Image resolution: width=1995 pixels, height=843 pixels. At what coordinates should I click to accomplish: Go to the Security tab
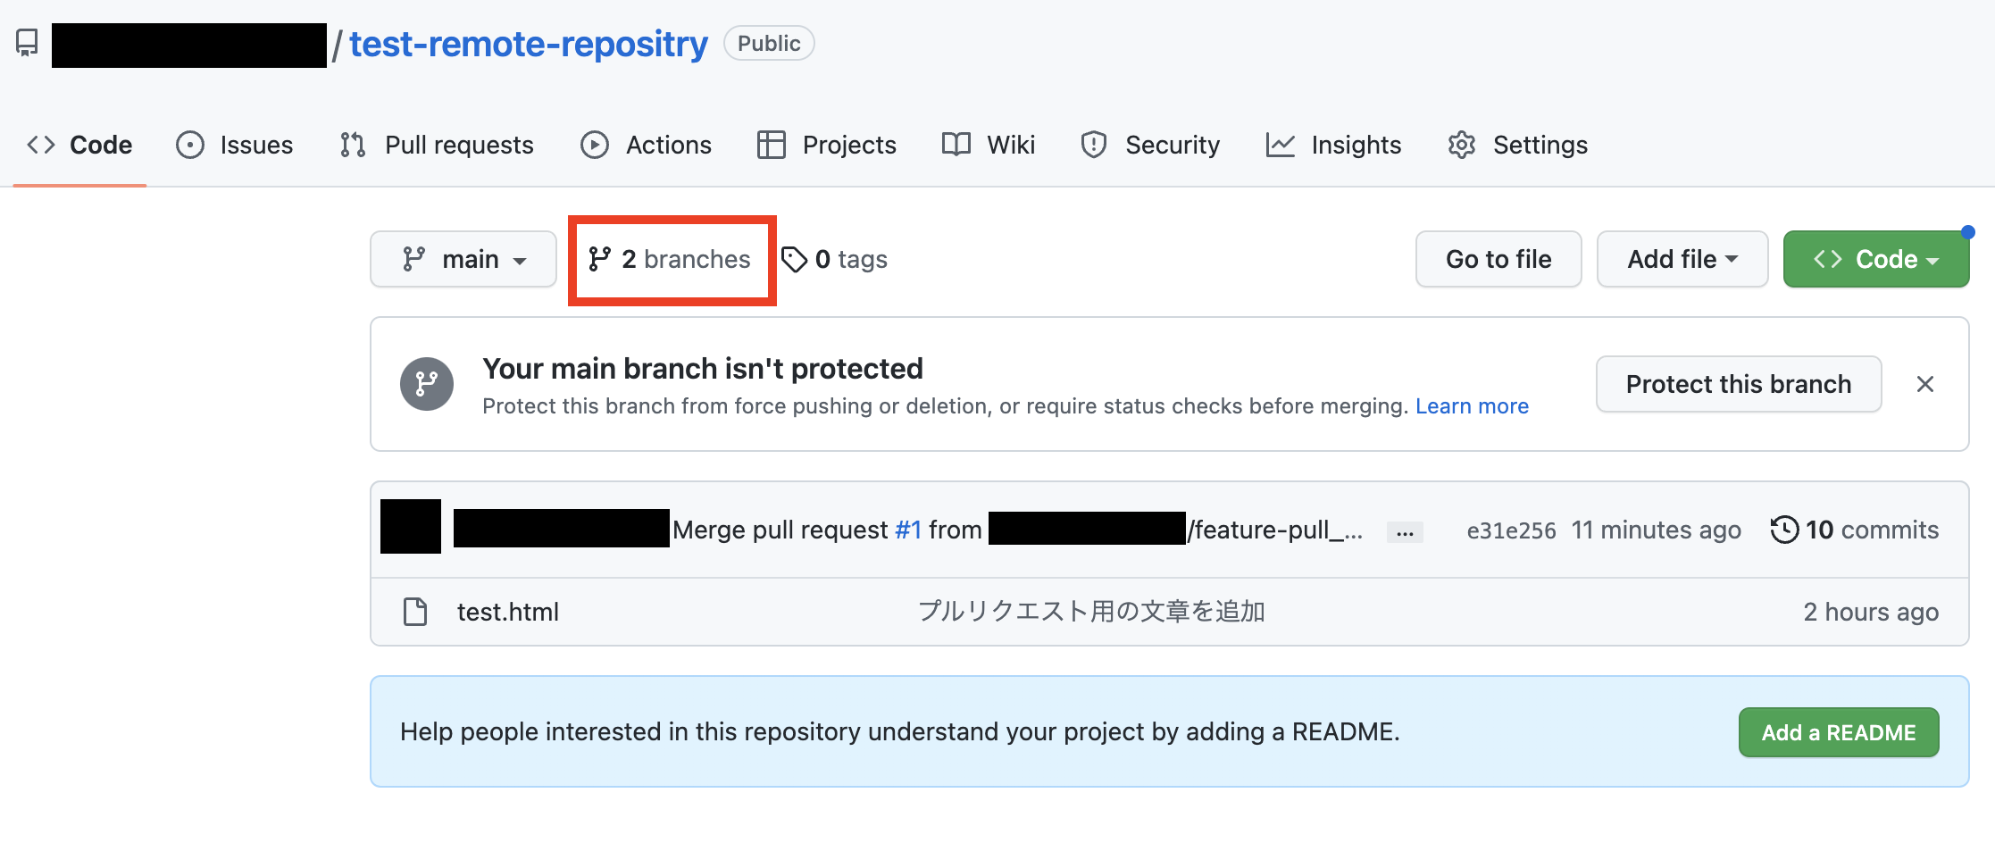tap(1150, 145)
